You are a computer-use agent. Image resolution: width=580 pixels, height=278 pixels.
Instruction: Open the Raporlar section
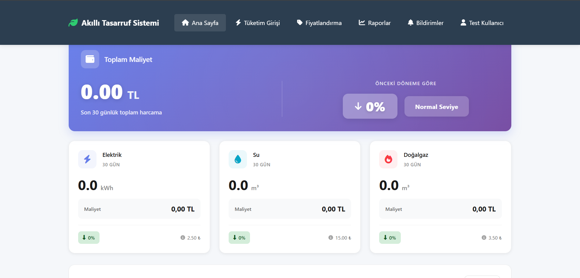(375, 23)
